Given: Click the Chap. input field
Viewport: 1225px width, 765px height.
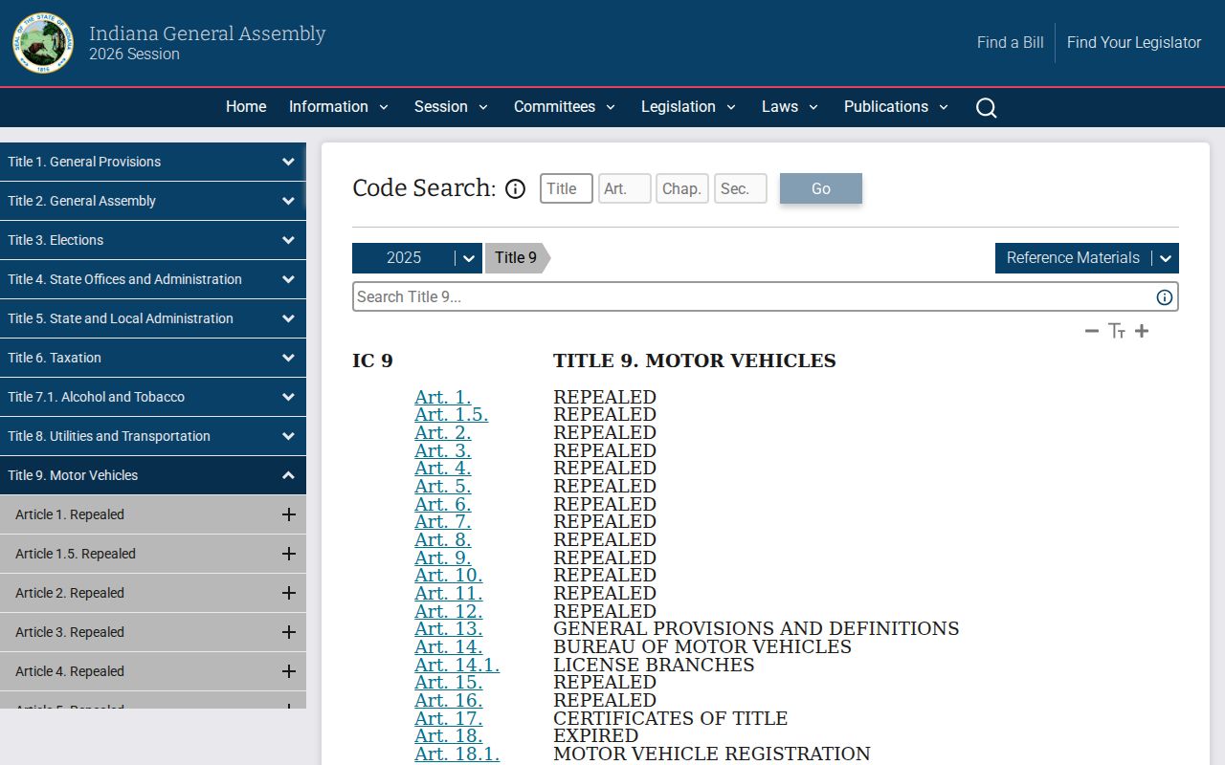Looking at the screenshot, I should click(682, 188).
